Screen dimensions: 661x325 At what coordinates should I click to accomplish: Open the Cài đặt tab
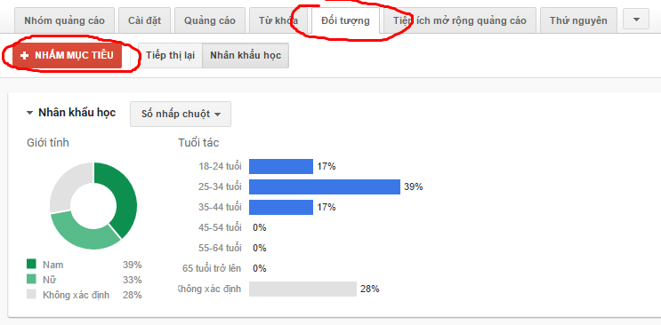coord(145,20)
